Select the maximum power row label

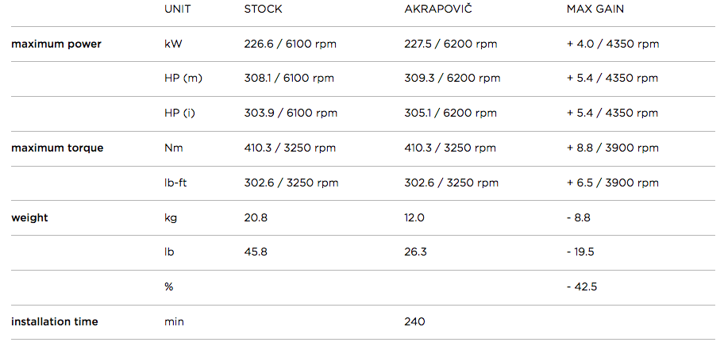[x=56, y=44]
